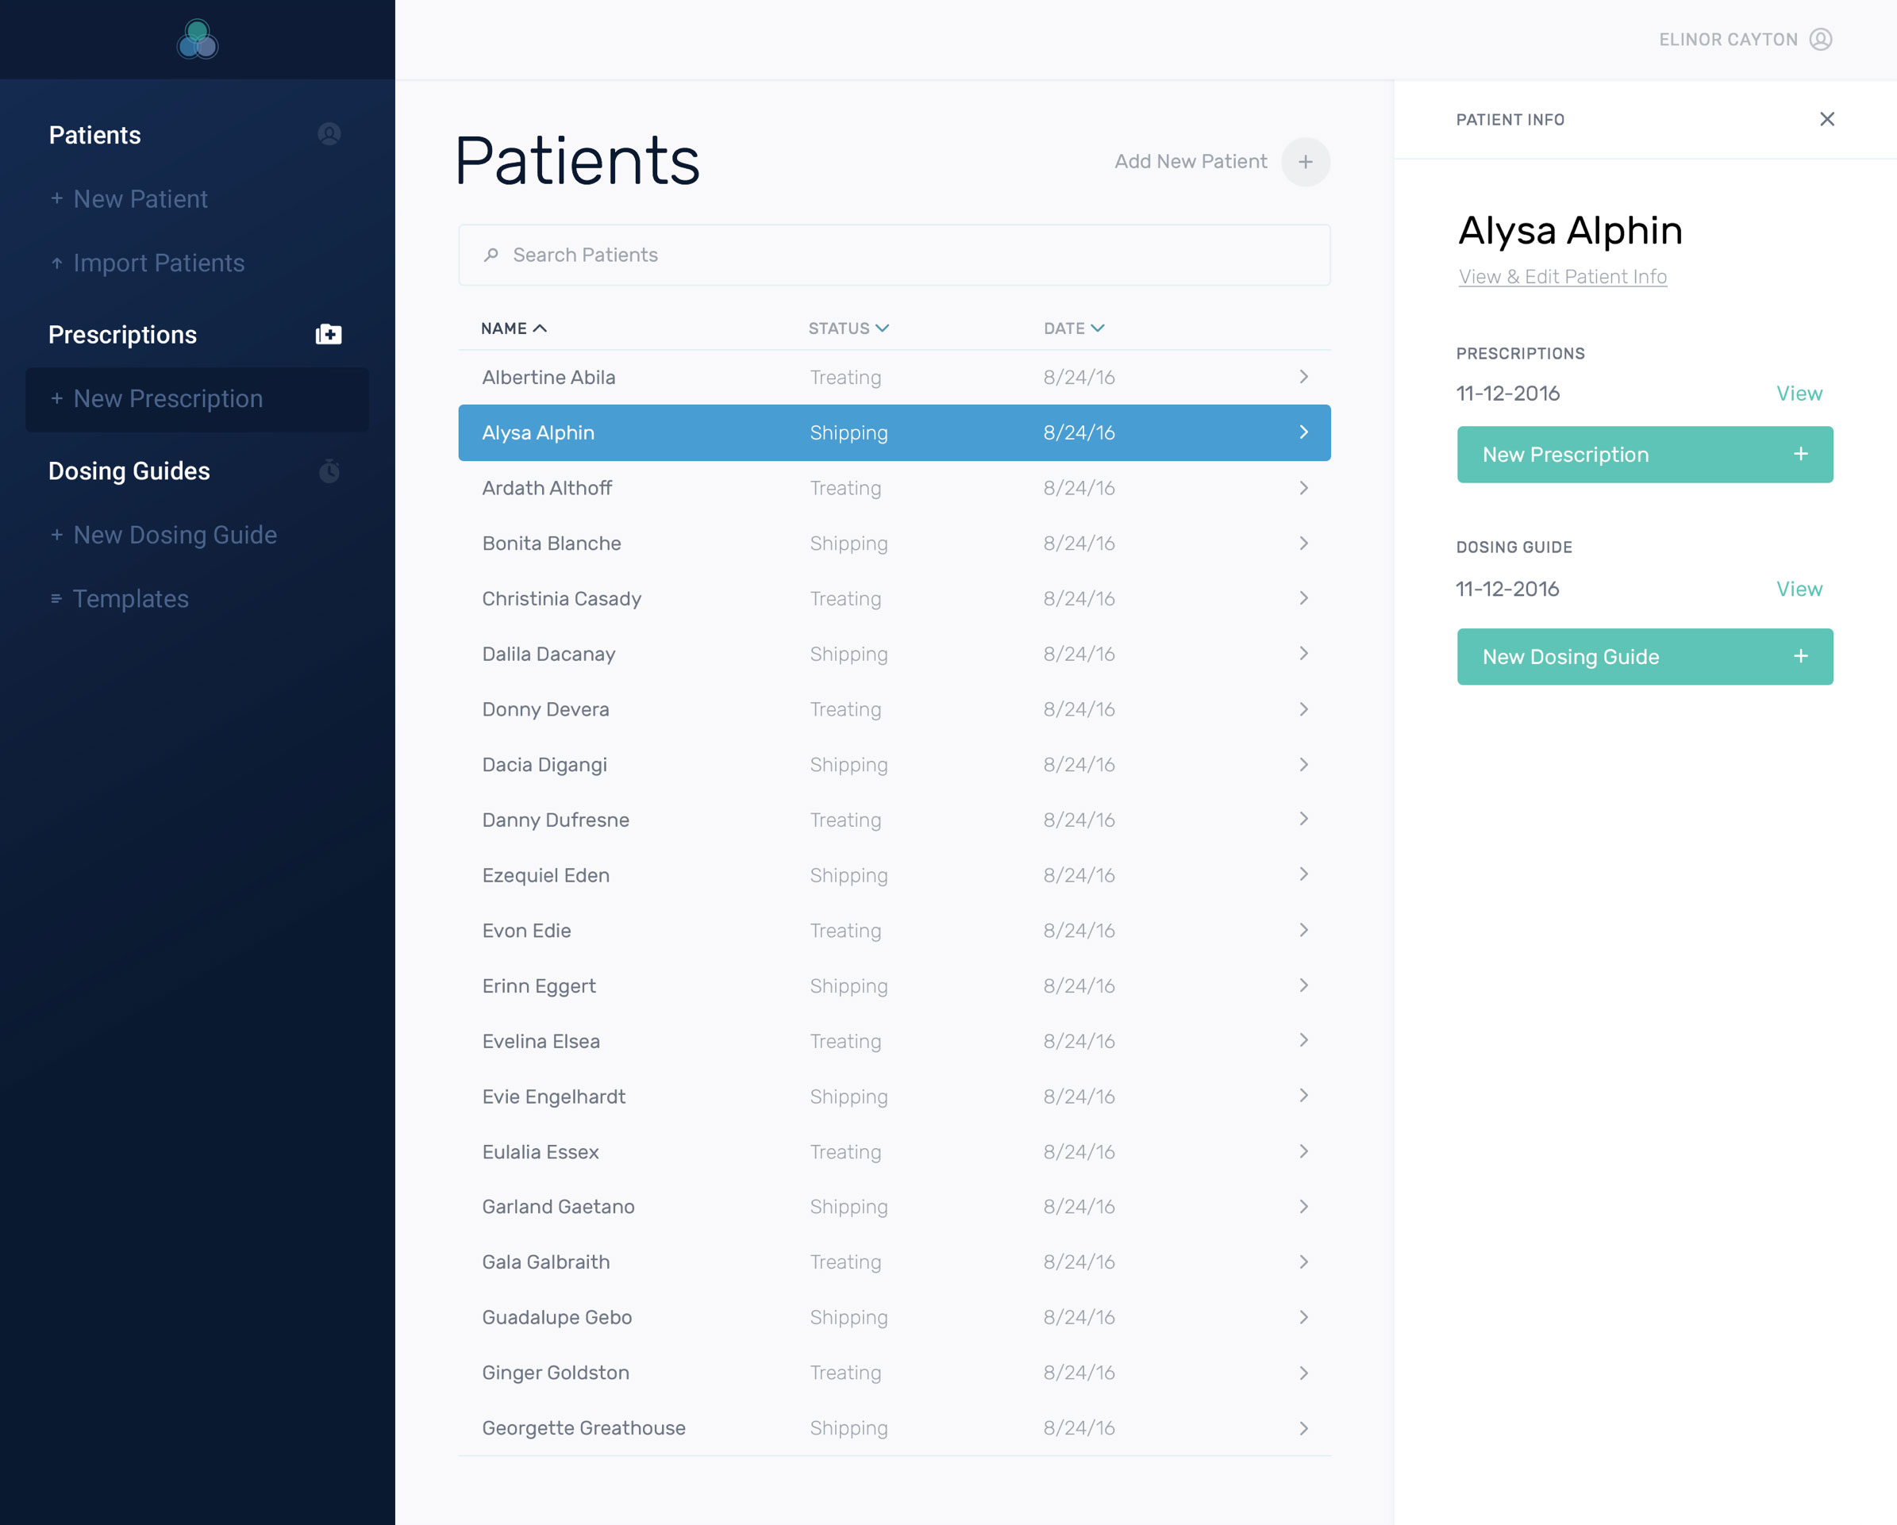The height and width of the screenshot is (1525, 1897).
Task: Click the magnifier icon in search field
Action: tap(491, 255)
